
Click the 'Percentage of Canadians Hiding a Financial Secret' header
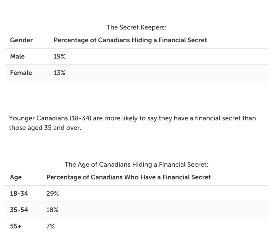pyautogui.click(x=130, y=40)
